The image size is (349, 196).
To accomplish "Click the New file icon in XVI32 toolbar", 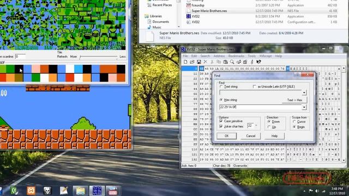I will [x=185, y=62].
